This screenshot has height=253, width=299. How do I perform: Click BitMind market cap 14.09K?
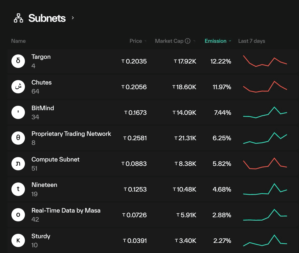click(184, 113)
